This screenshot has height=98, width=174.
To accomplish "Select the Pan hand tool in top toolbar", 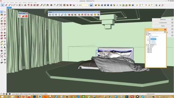I will click(54, 5).
